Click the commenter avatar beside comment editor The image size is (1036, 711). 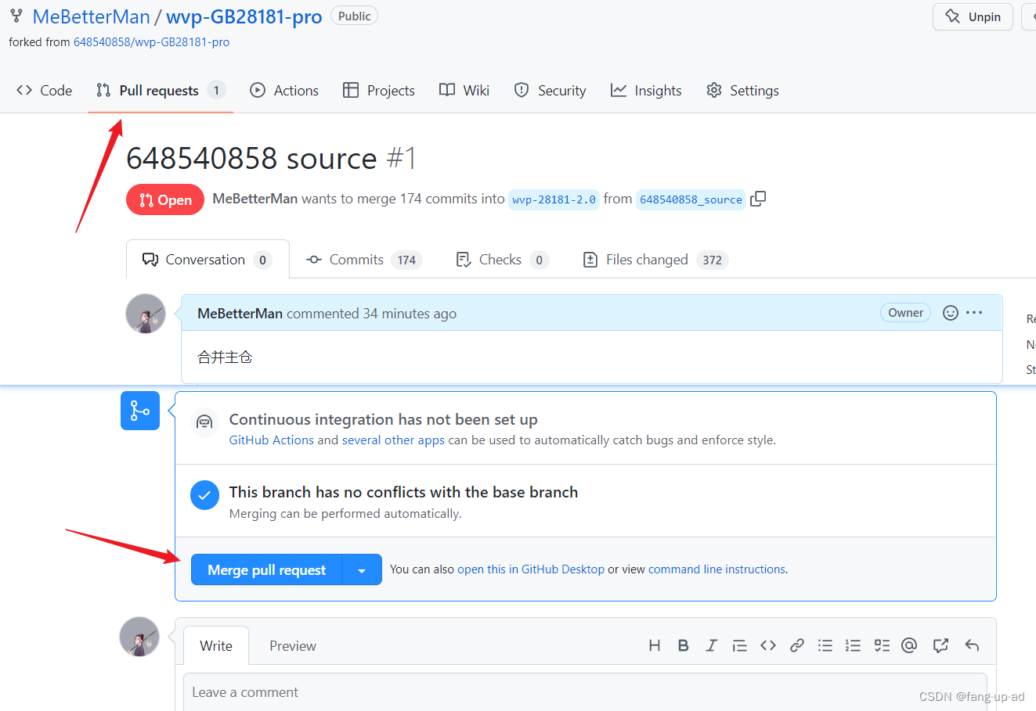139,637
